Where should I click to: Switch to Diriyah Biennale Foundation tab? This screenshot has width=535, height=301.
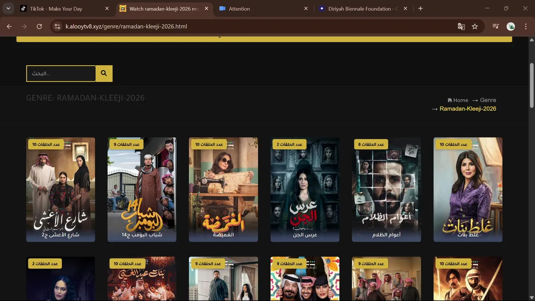tap(362, 8)
